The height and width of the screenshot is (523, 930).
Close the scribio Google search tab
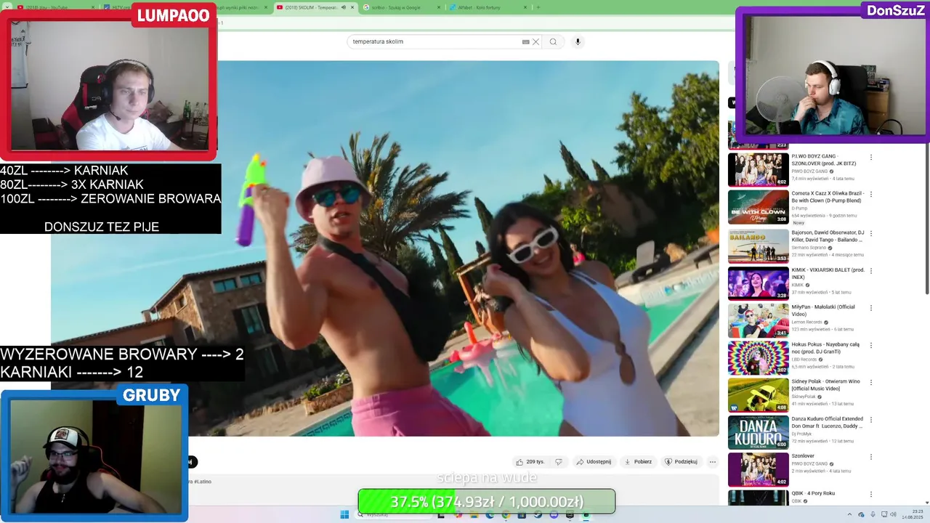[439, 7]
